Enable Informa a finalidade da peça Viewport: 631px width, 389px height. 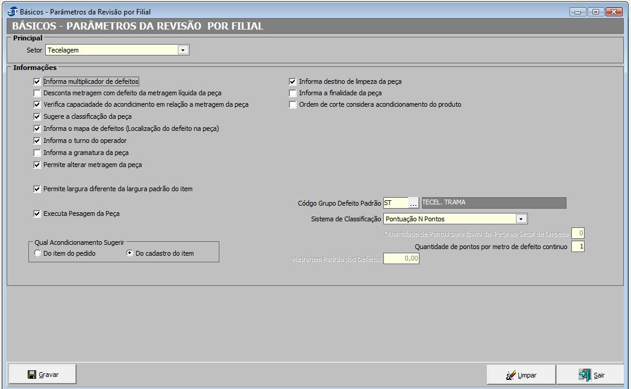293,93
